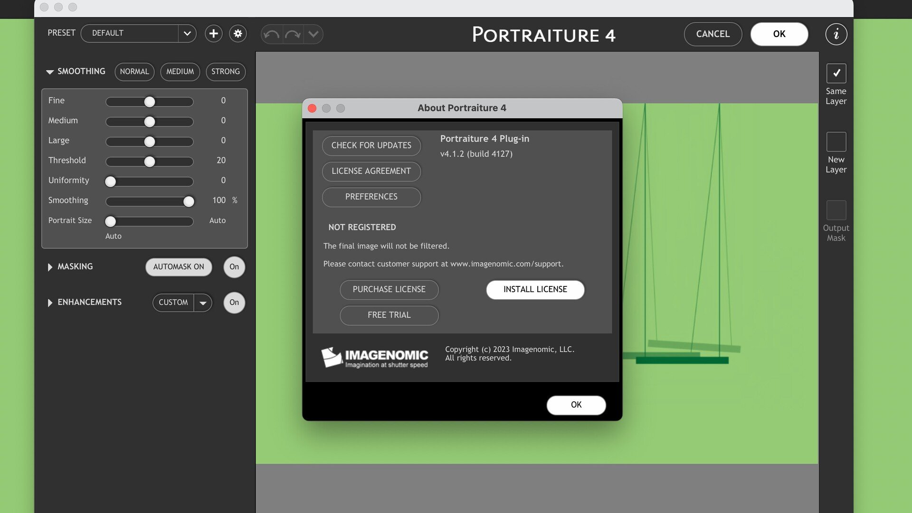The image size is (912, 513).
Task: Click the redo arrow icon
Action: [x=293, y=34]
